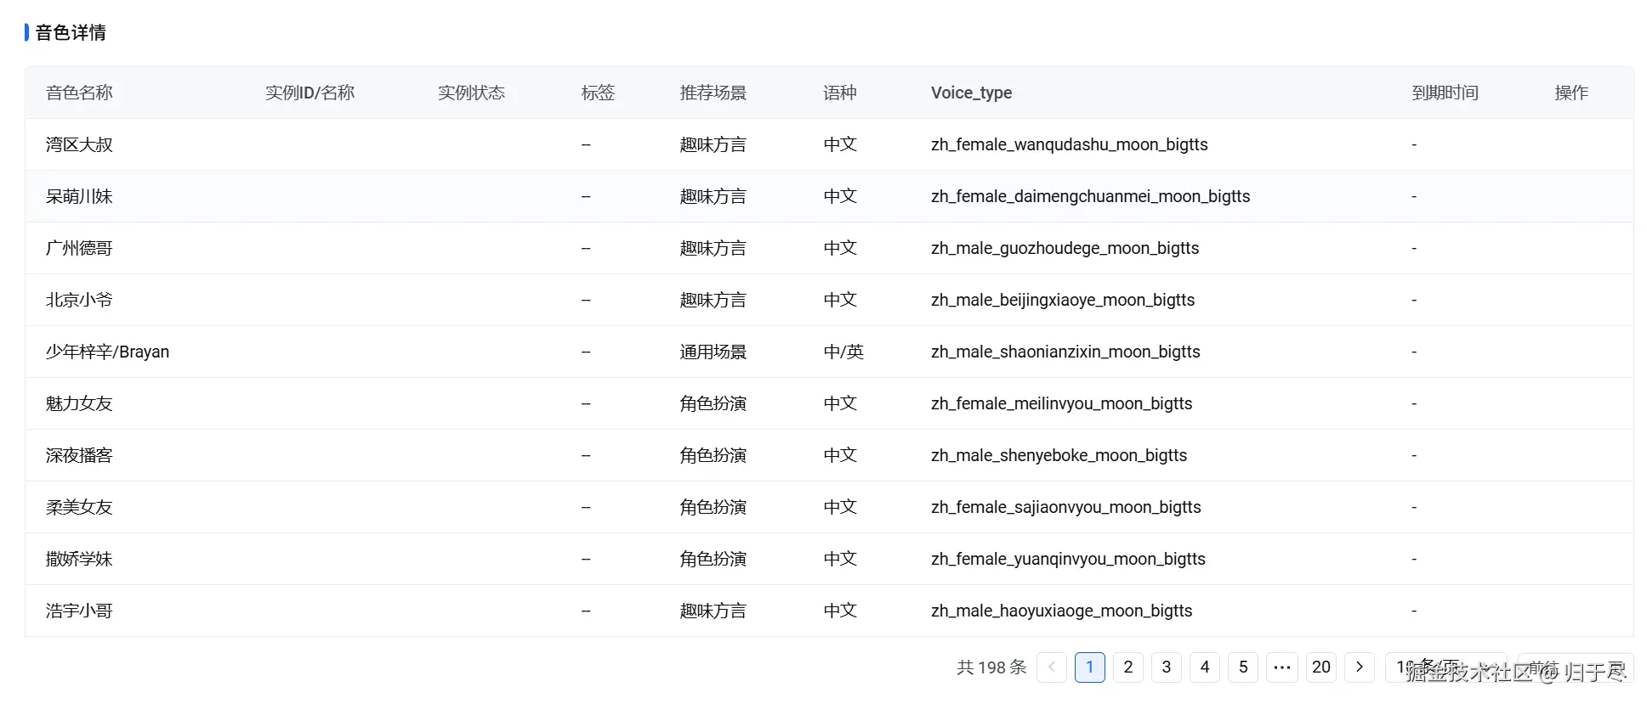Click the 到期时间 column header
This screenshot has width=1647, height=704.
click(x=1445, y=93)
